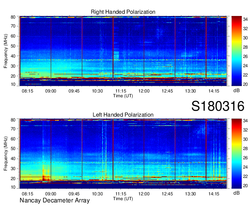Click 09:00 tick of right-handed plot
Image resolution: width=252 pixels, height=205 pixels.
51,91
